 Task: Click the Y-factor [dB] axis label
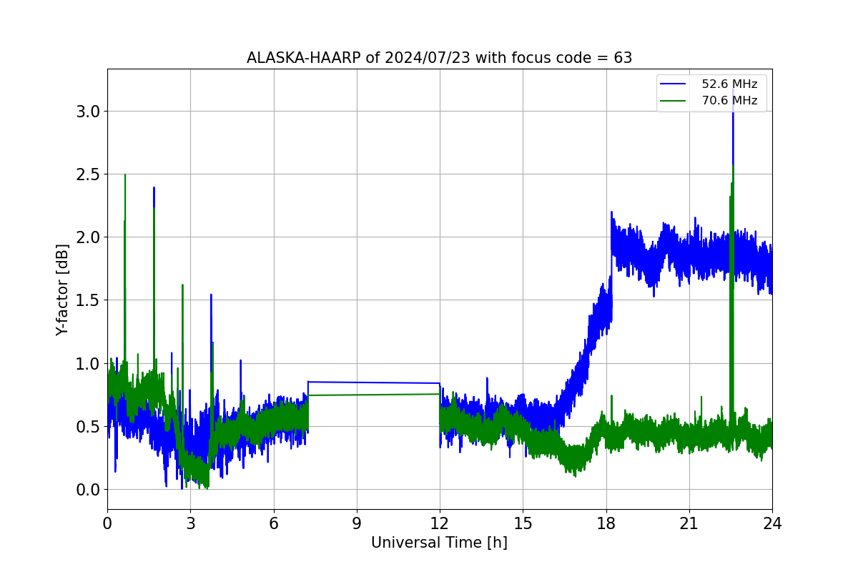[63, 290]
